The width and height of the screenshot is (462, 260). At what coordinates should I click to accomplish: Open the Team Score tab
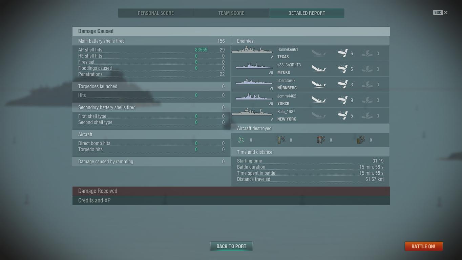tap(231, 13)
